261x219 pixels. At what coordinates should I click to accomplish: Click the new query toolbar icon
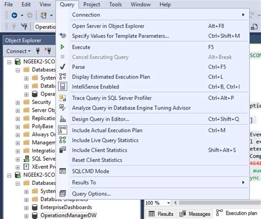pyautogui.click(x=44, y=15)
